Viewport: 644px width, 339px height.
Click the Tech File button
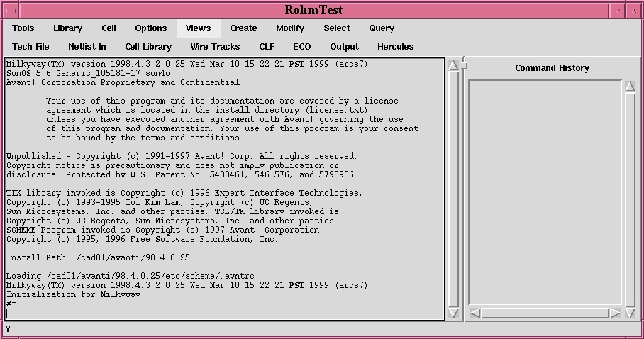click(x=30, y=47)
